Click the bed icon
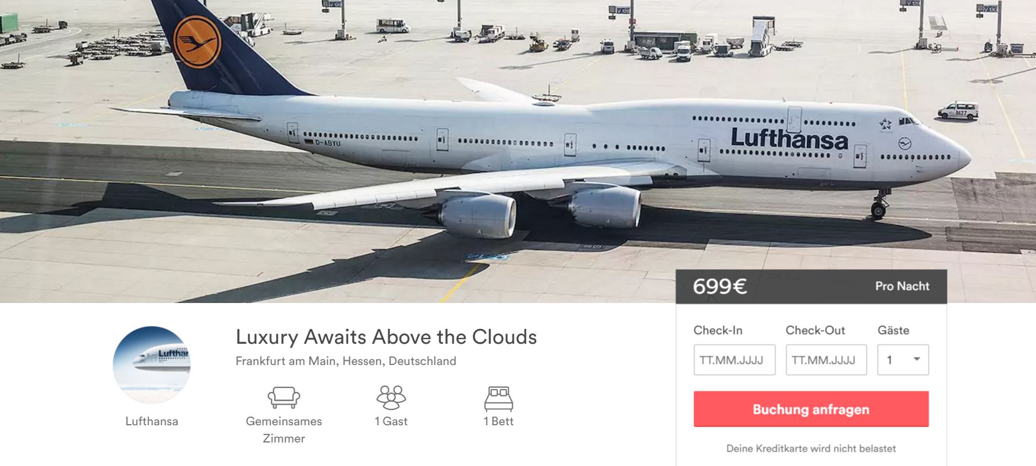 498,398
